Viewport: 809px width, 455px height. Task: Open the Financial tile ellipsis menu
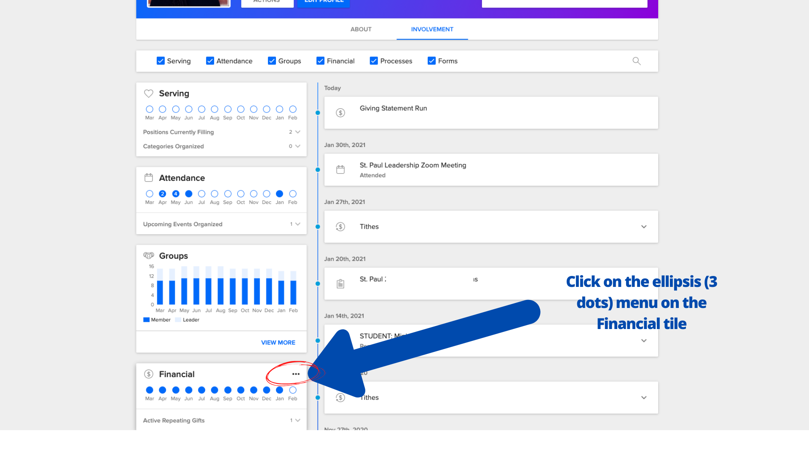(296, 374)
